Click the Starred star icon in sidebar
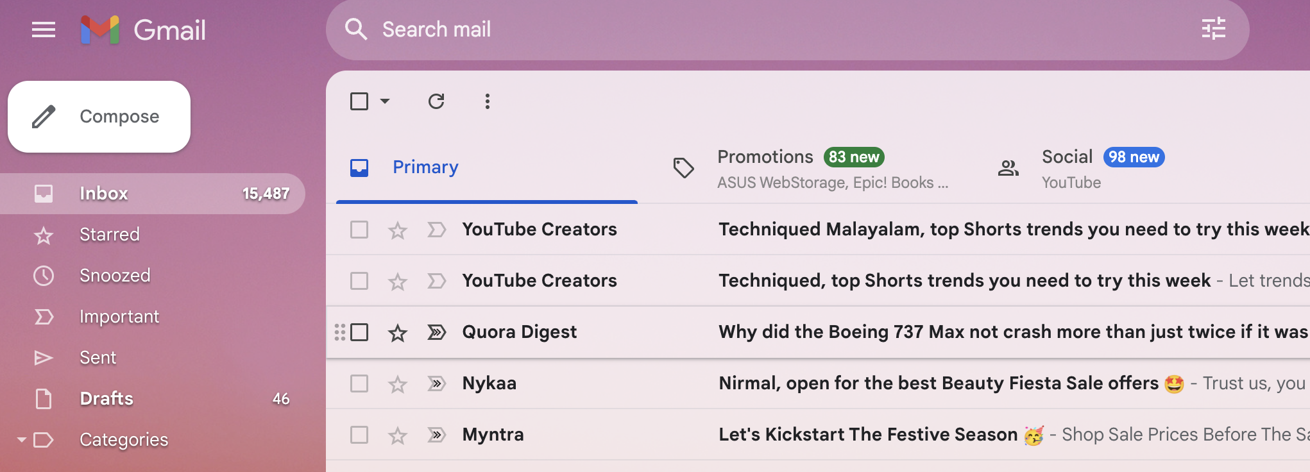The image size is (1310, 472). click(44, 235)
